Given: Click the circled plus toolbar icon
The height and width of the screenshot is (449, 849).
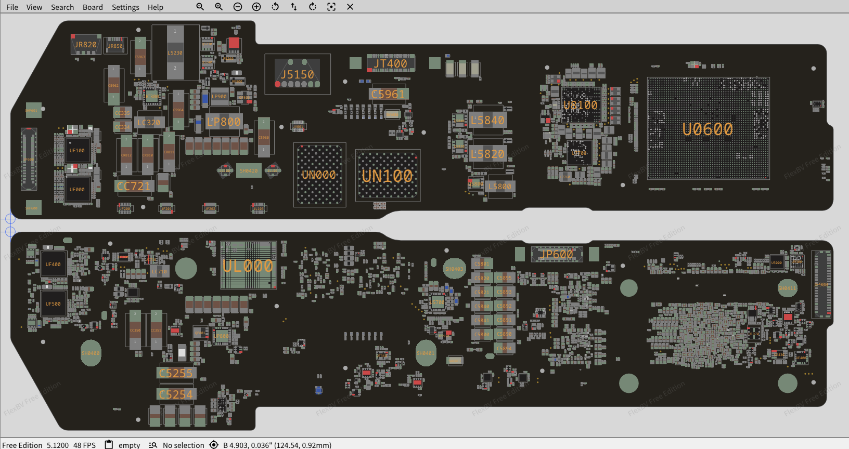Looking at the screenshot, I should (x=256, y=7).
